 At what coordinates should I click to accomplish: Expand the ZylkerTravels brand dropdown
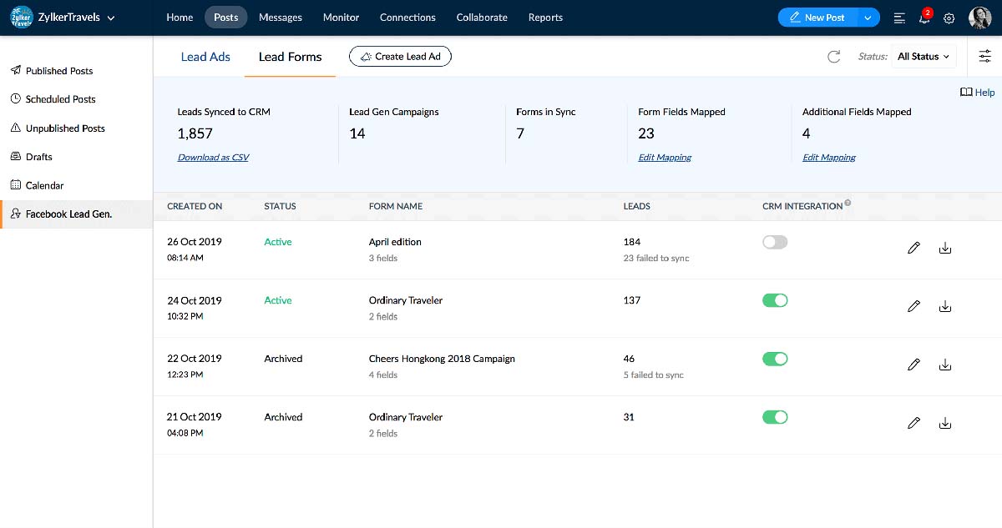coord(111,18)
